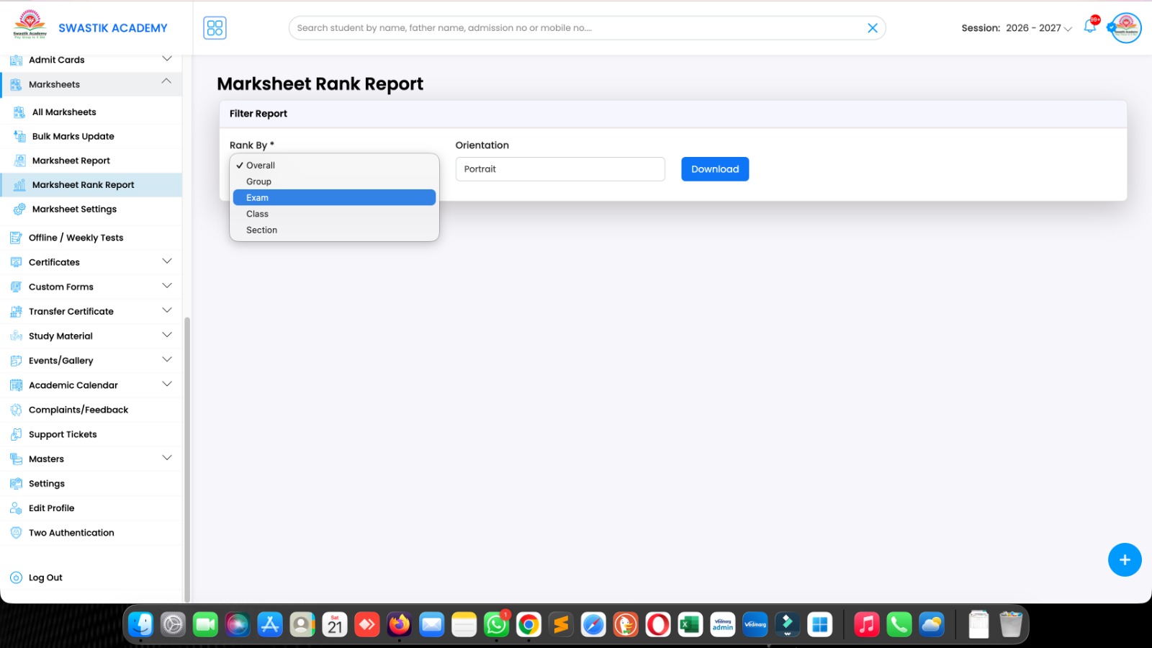Click the blue plus floating button
This screenshot has height=648, width=1152.
pyautogui.click(x=1124, y=560)
